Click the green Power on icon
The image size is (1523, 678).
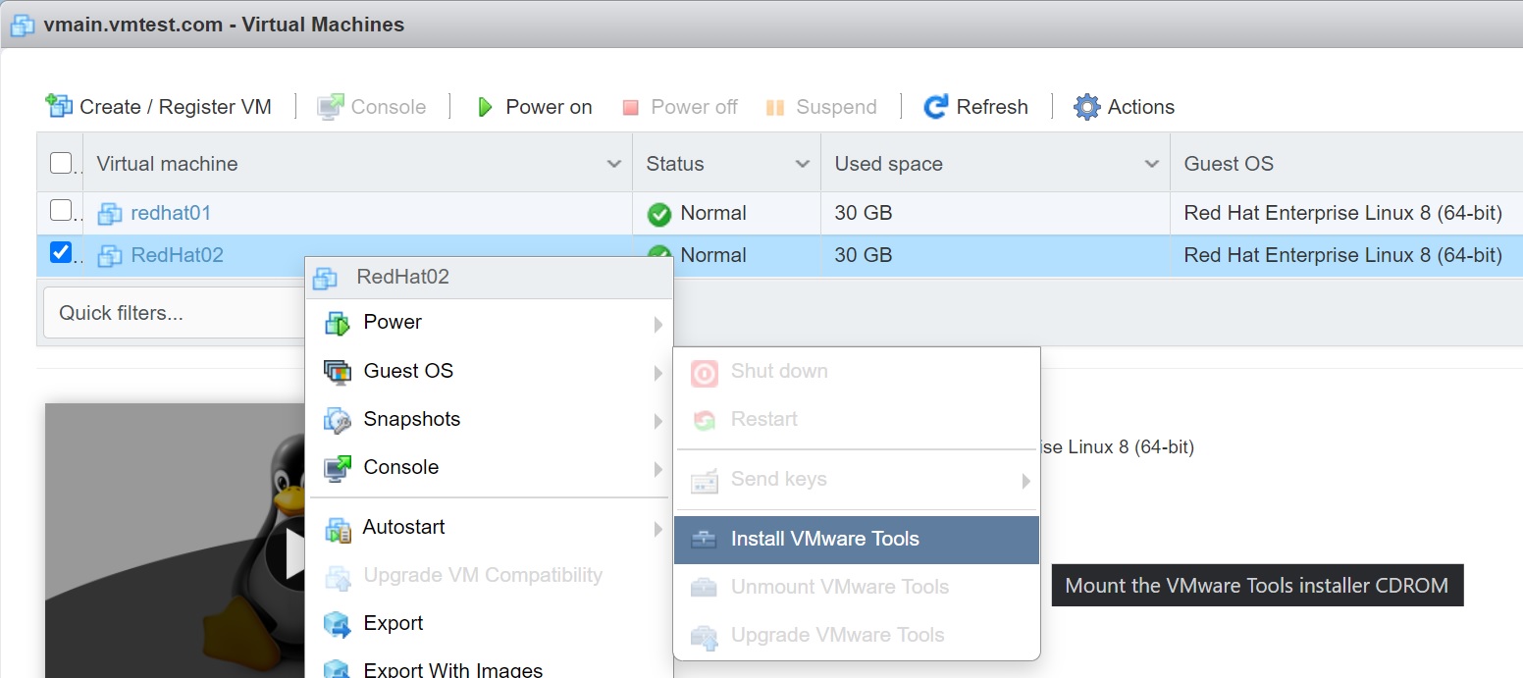[484, 107]
